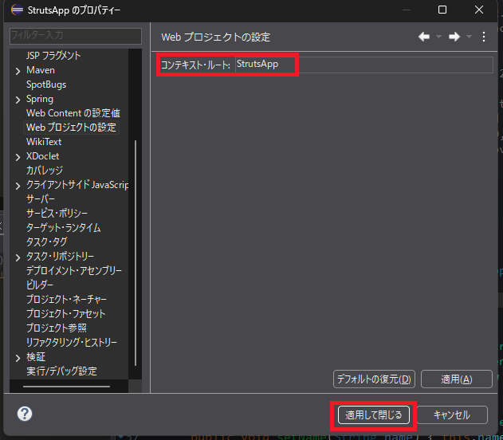The height and width of the screenshot is (440, 503).
Task: Select プロジェクト参照 in the tree
Action: point(57,328)
